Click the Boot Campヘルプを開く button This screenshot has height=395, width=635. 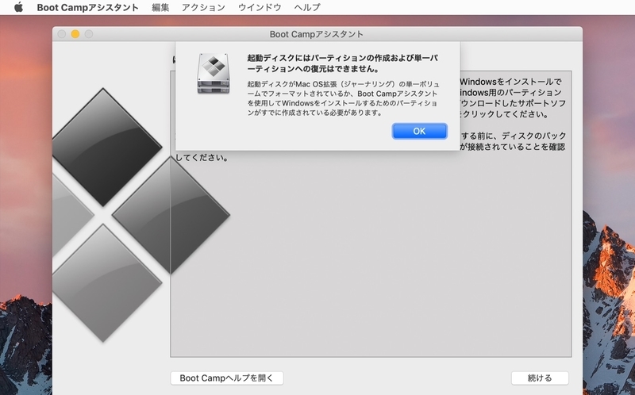[227, 378]
